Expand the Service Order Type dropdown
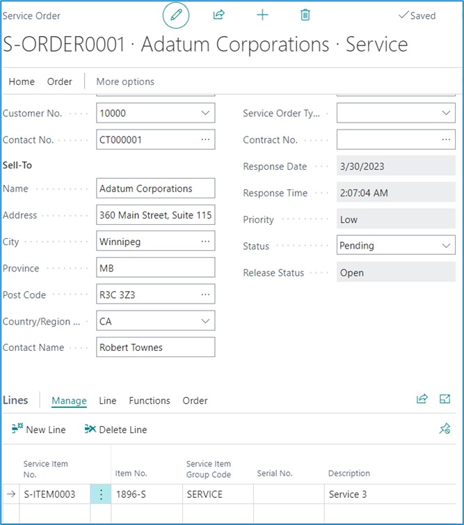 446,113
